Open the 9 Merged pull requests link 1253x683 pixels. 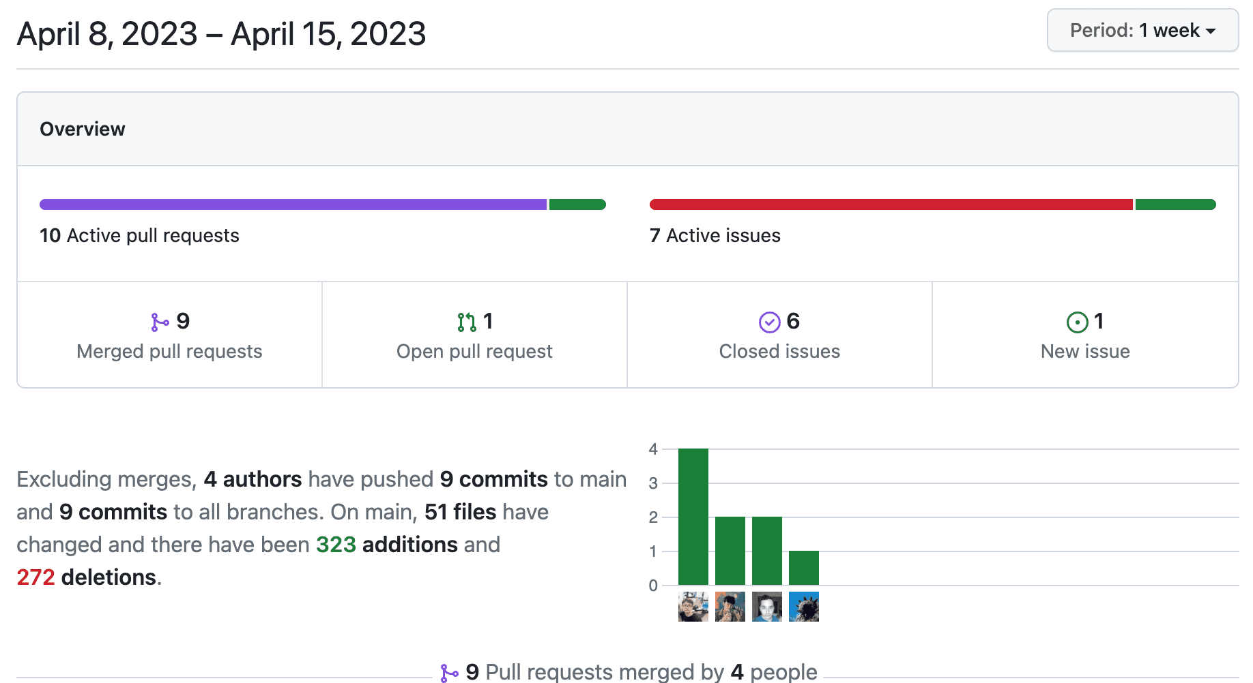click(x=169, y=335)
